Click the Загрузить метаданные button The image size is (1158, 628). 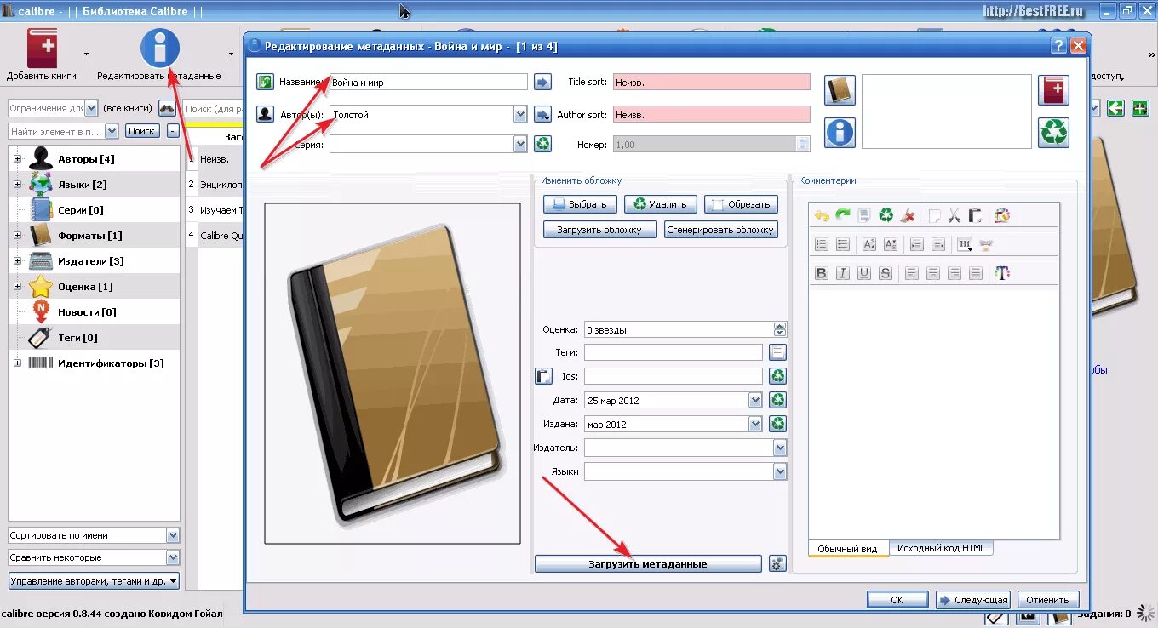coord(648,564)
